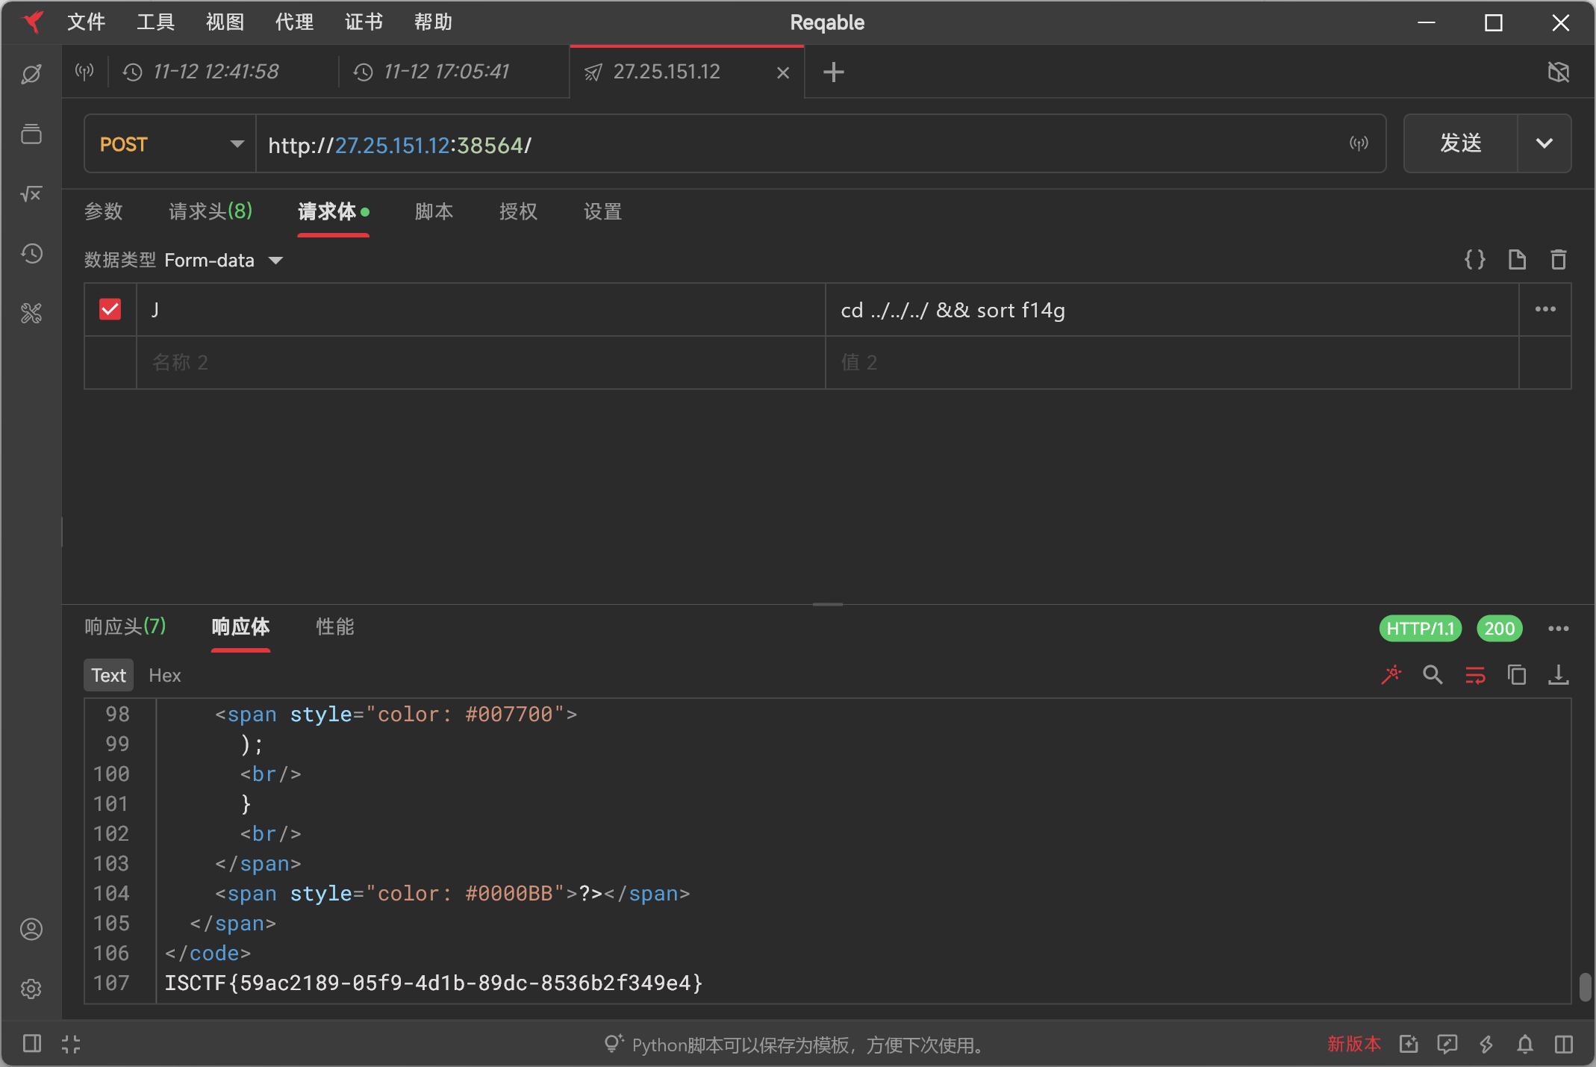Open the history icon in left sidebar
The width and height of the screenshot is (1596, 1067).
[31, 254]
